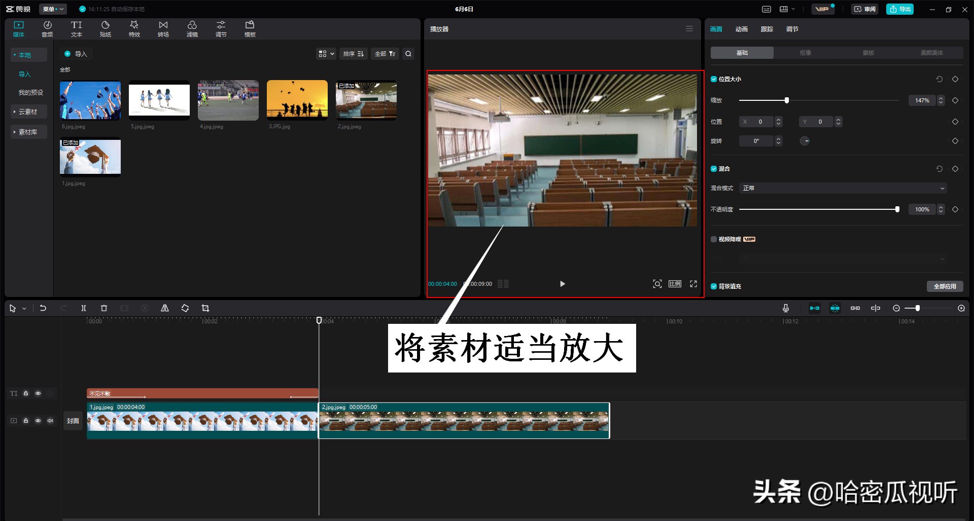Enable the 视频降噪 checkbox
Screen dimensions: 974x521
714,239
